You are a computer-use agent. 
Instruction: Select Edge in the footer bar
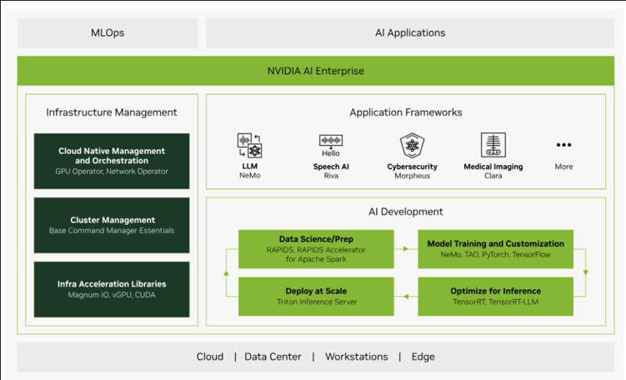tap(423, 357)
